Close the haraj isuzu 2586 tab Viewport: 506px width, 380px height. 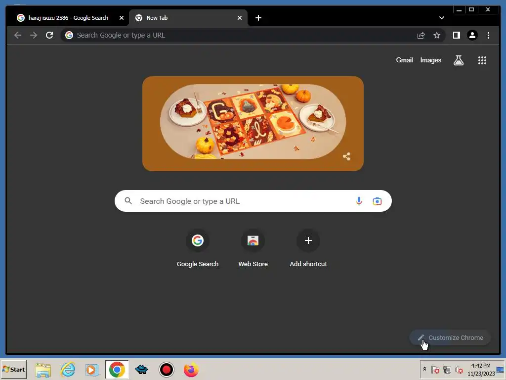122,18
